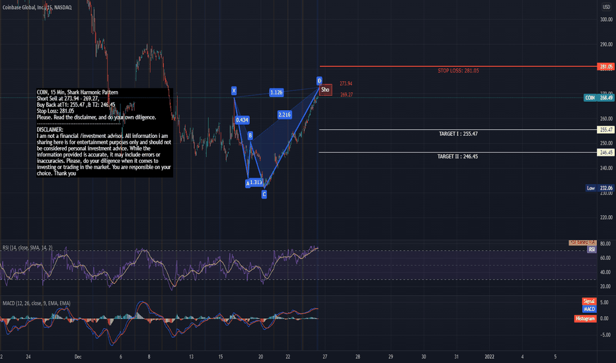
Task: Click the 1.126 ratio label
Action: [x=276, y=92]
